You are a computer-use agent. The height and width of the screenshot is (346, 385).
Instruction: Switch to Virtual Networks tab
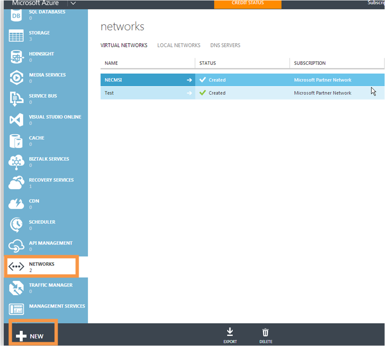click(124, 46)
